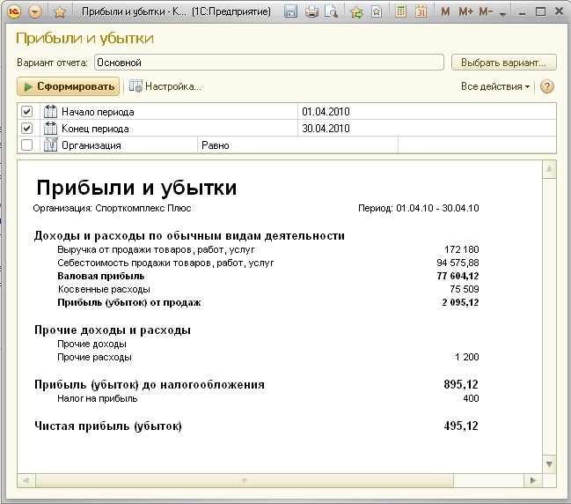
Task: Click the Косвенные расходы line
Action: click(x=104, y=289)
